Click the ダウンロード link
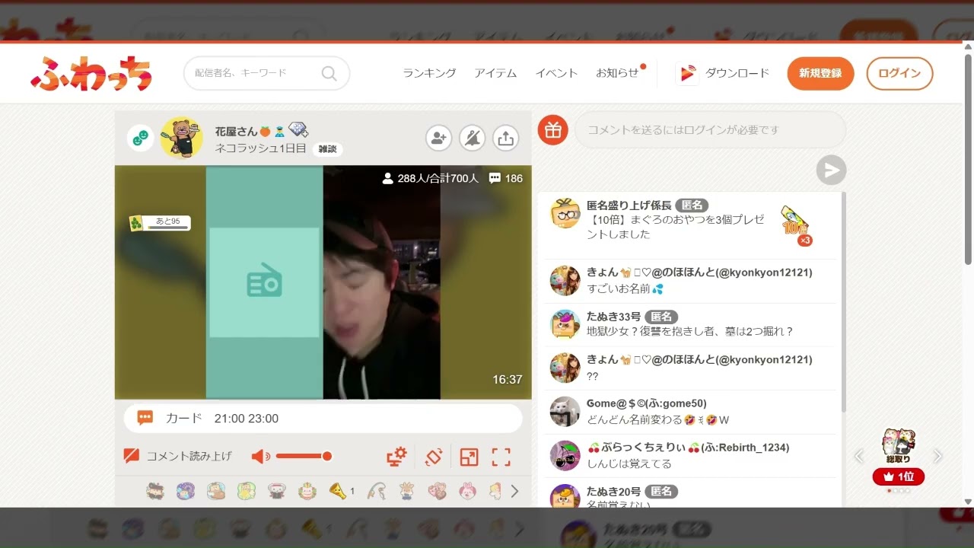974x548 pixels. pyautogui.click(x=737, y=73)
